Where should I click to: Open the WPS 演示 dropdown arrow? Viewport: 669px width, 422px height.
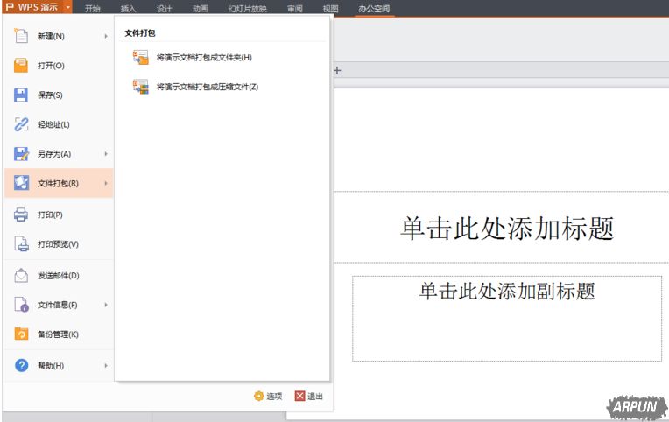coord(67,8)
